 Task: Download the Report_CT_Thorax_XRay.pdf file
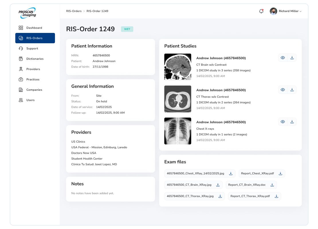(276, 196)
